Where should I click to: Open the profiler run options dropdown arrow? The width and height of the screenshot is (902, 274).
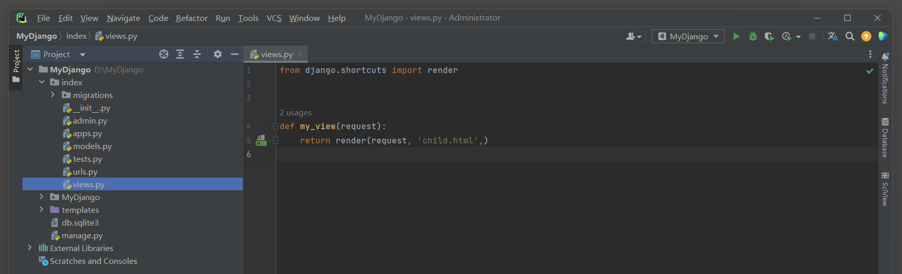point(798,37)
